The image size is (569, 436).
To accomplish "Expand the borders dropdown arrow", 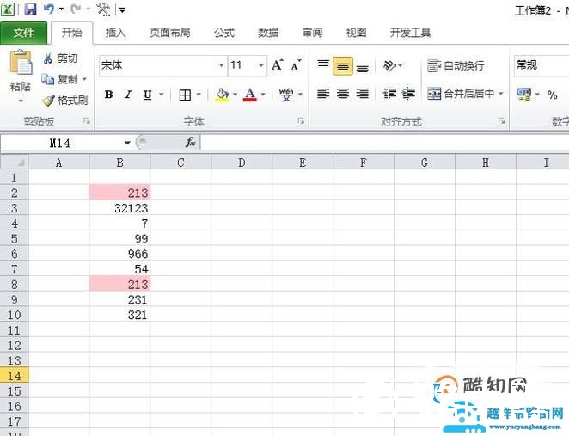I will coord(199,95).
